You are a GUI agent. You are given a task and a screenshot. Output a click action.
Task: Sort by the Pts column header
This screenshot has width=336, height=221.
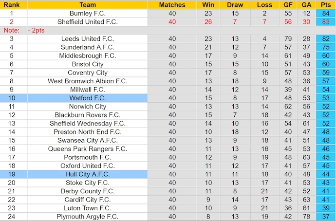(325, 5)
